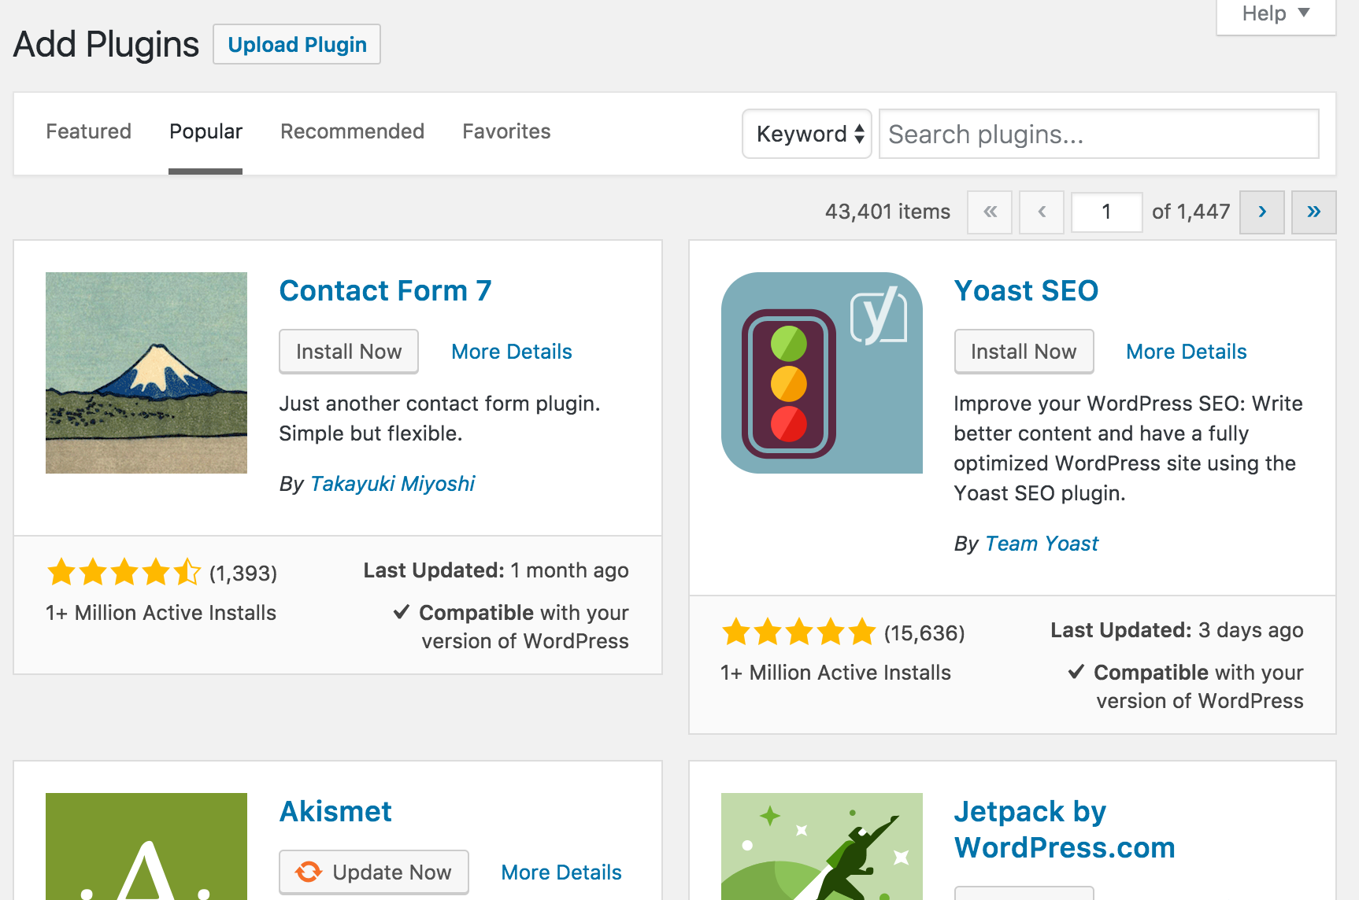View More Details for Yoast SEO

click(1187, 352)
